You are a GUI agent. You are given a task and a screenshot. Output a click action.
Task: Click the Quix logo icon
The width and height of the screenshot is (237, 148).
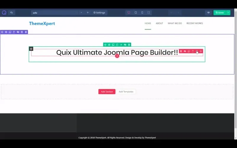[x=4, y=12]
